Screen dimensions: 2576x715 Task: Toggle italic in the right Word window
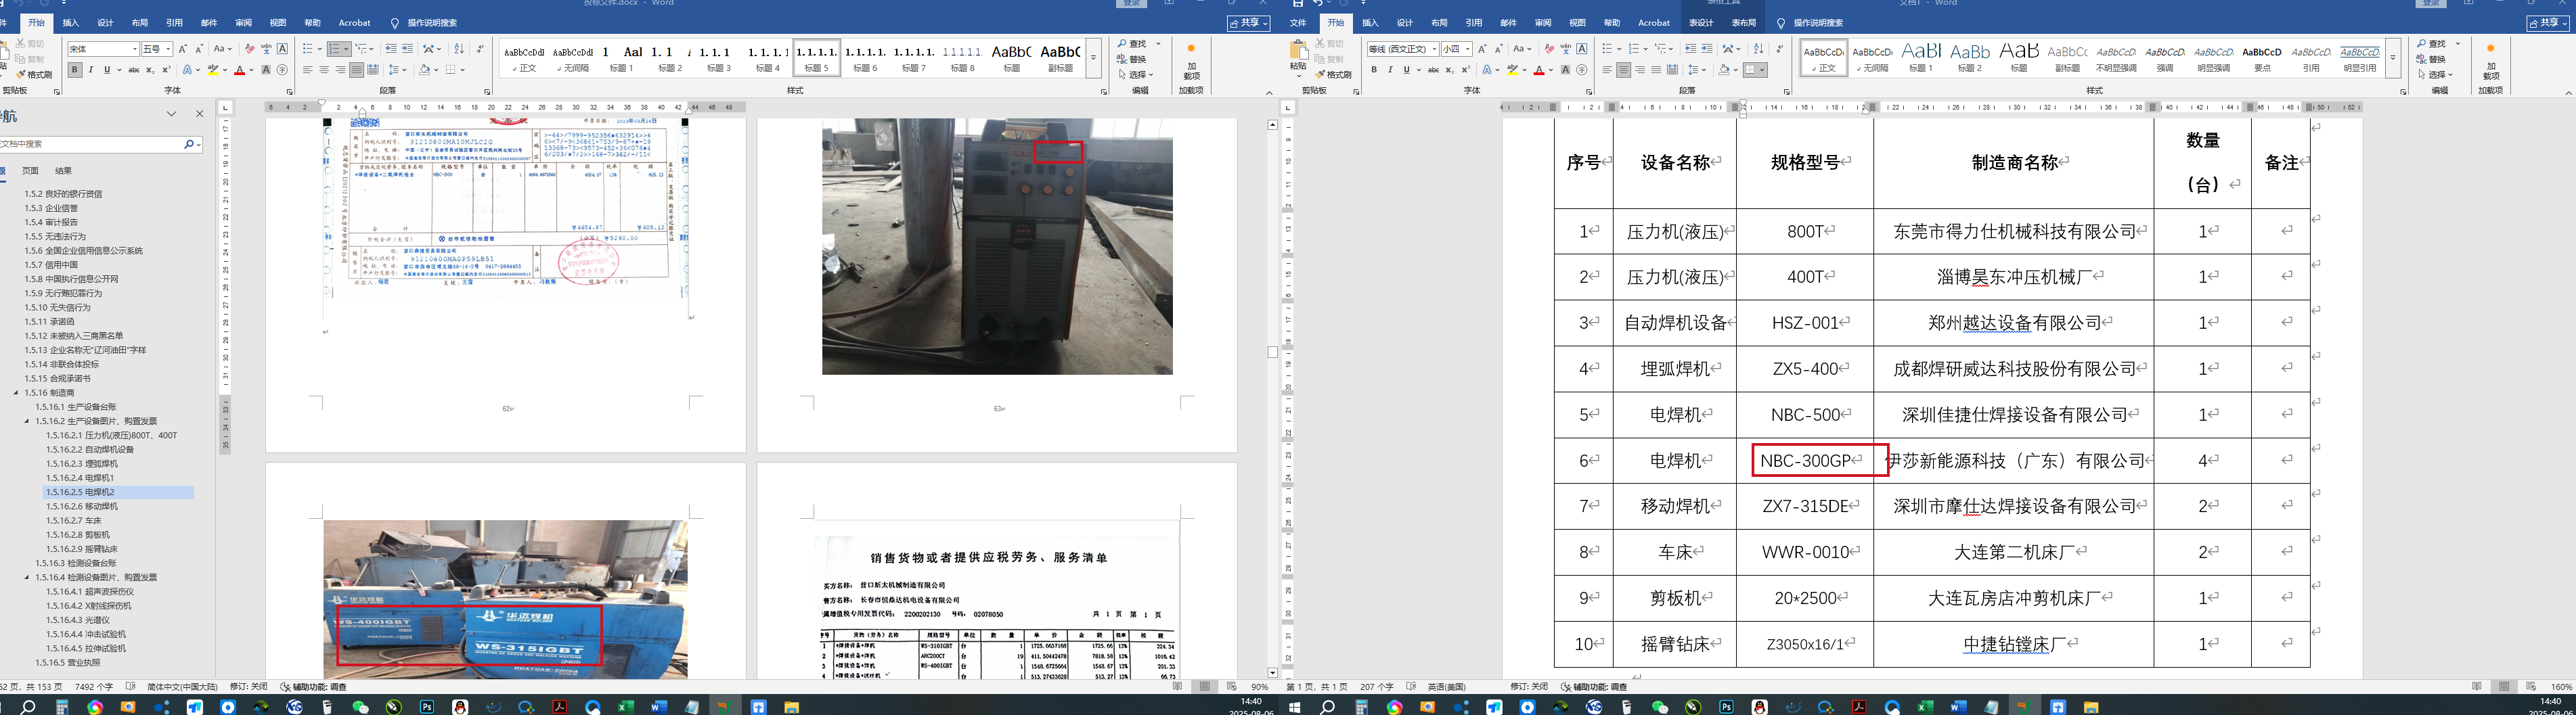[x=1390, y=70]
